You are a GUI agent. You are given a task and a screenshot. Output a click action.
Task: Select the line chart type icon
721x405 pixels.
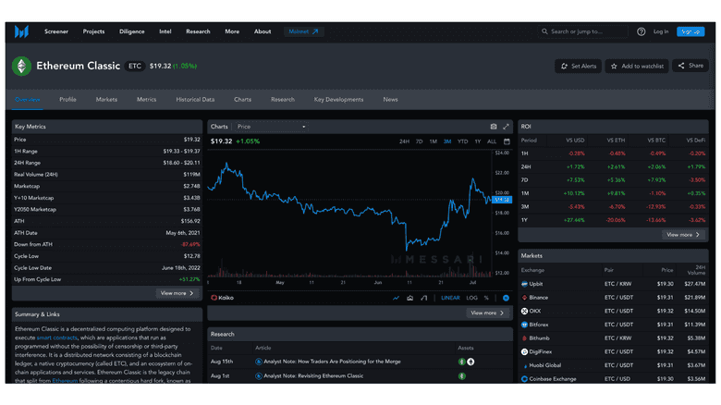397,298
